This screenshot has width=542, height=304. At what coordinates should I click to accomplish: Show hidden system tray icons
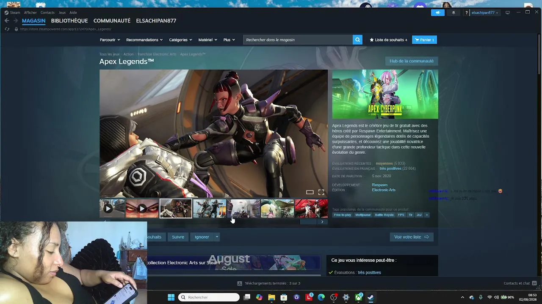pyautogui.click(x=462, y=297)
